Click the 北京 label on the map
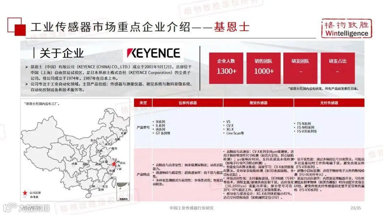The image size is (383, 215). [x=93, y=140]
